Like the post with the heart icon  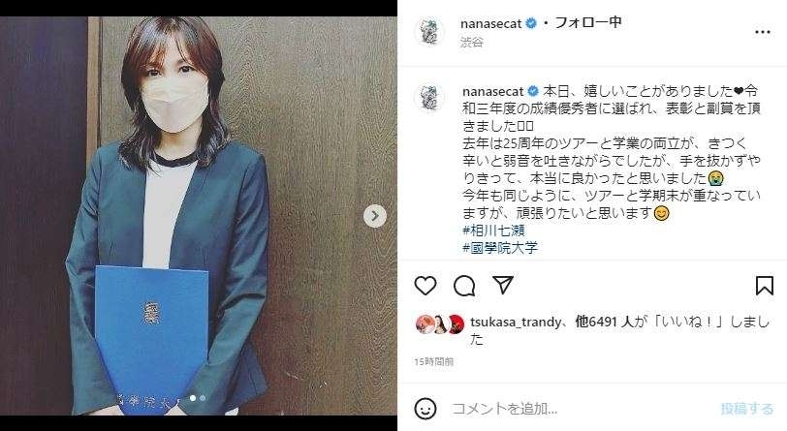[425, 286]
